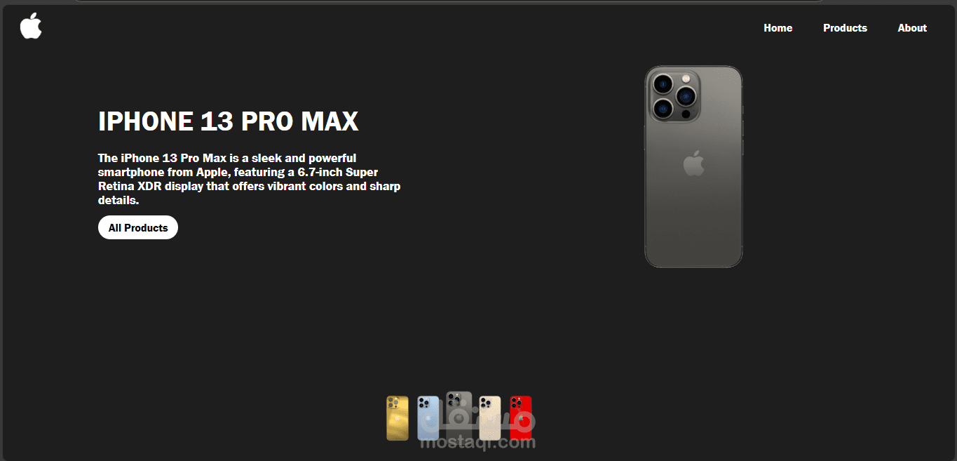Select the sierra blue iPhone thumbnail
The image size is (957, 461).
point(428,418)
